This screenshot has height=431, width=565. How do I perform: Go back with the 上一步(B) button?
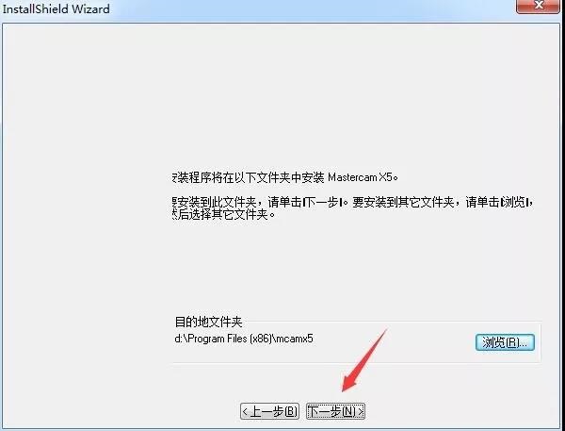coord(269,411)
